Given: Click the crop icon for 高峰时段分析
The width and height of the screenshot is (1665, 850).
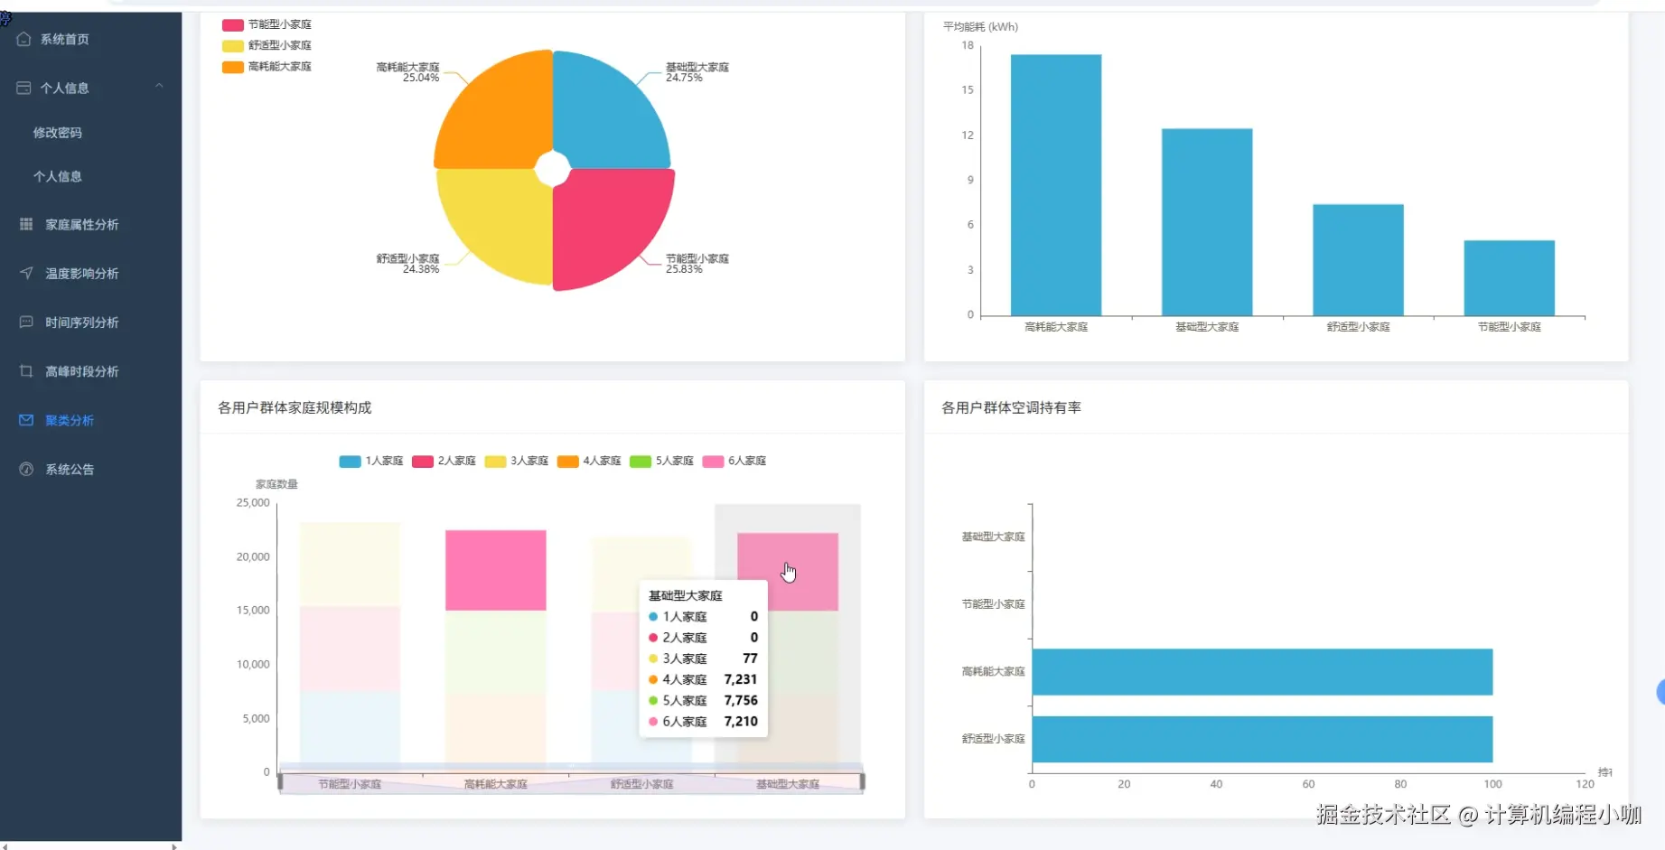Looking at the screenshot, I should click(26, 371).
